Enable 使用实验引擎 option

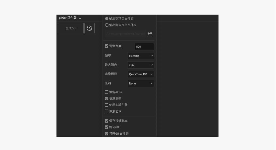click(x=106, y=105)
